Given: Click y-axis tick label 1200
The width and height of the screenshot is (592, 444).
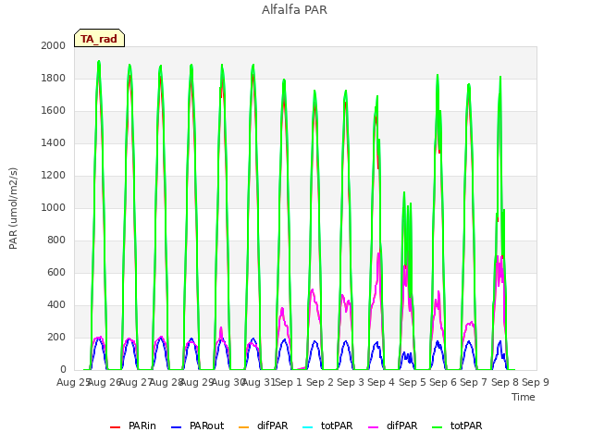Looking at the screenshot, I should (x=54, y=175).
